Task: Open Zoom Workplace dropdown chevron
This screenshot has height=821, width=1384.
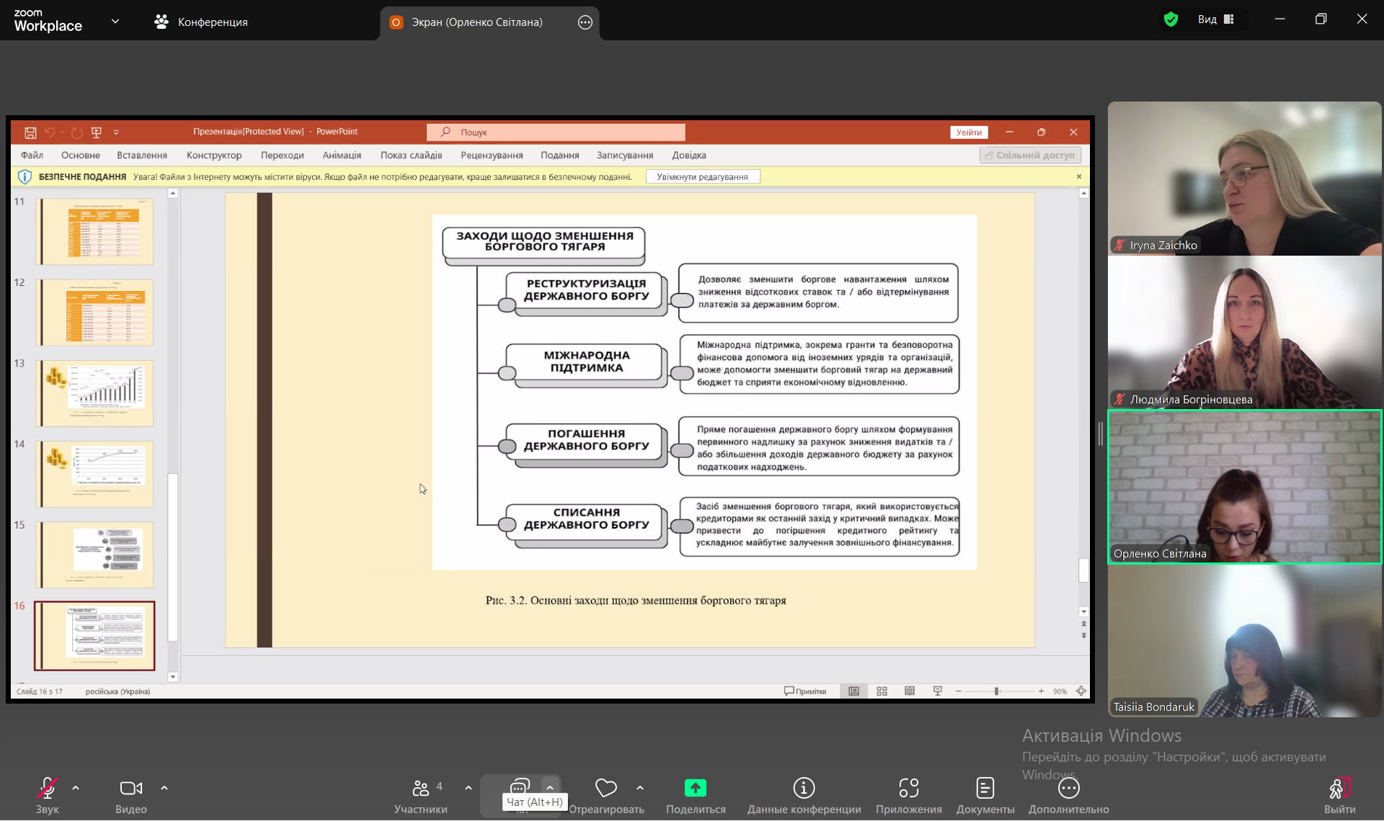Action: tap(115, 22)
